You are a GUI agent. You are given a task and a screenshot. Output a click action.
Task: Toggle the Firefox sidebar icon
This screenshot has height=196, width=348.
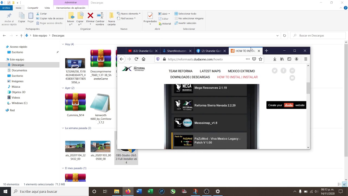pyautogui.click(x=289, y=59)
